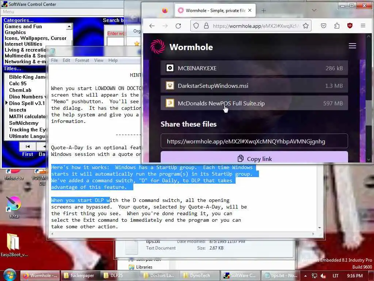Click the McDonalds NewPOS zip file icon
Viewport: 374px width, 281px height.
[170, 103]
